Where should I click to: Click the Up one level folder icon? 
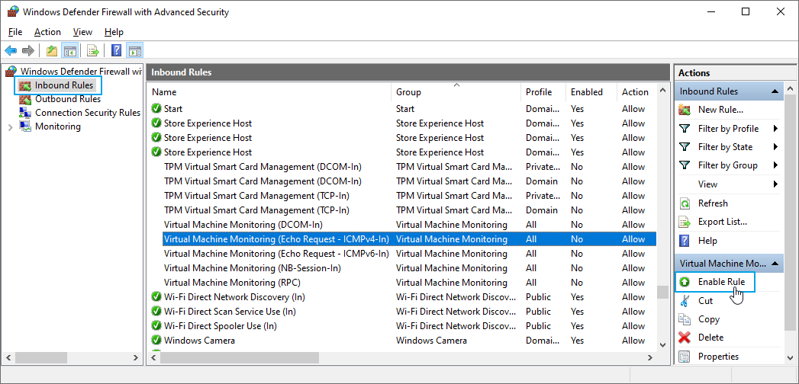click(x=51, y=50)
